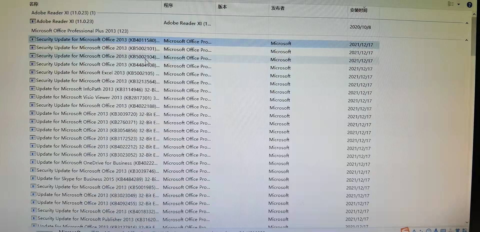Click icon of update KB3039720
This screenshot has height=232, width=480.
32,113
